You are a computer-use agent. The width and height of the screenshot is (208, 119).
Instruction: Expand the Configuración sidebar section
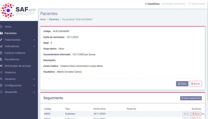[x=34, y=85]
